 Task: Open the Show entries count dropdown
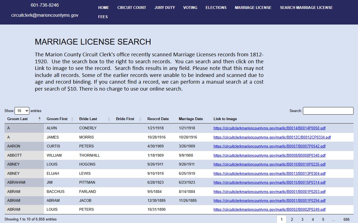click(22, 111)
